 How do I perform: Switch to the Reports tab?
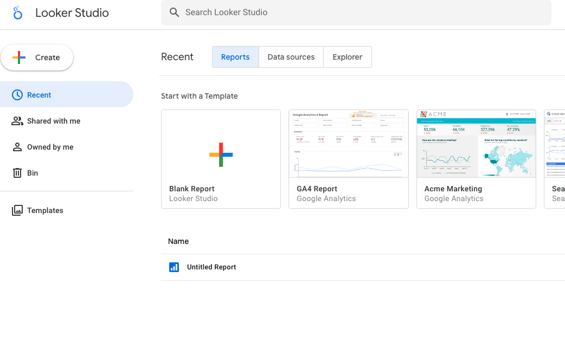[235, 57]
